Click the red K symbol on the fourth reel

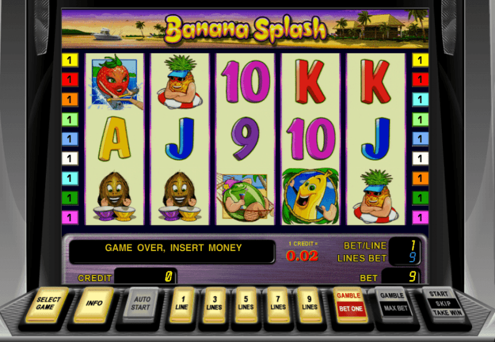(x=311, y=82)
